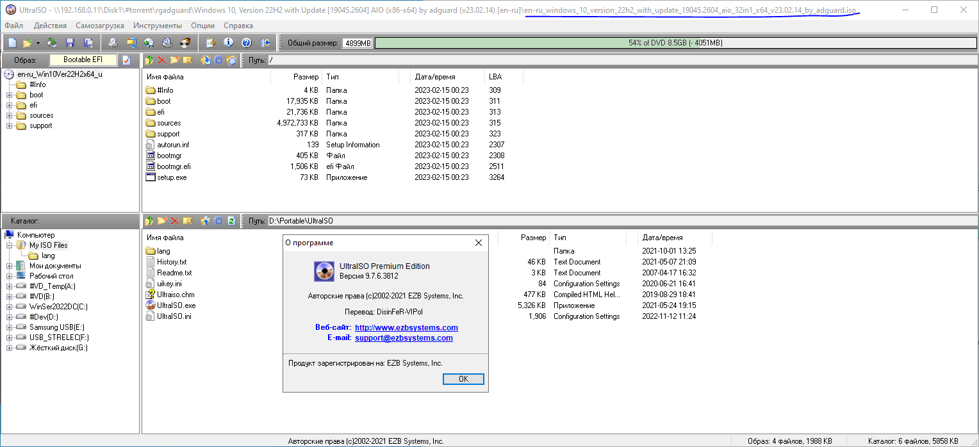Click the DVD size usage progress bar
Viewport: 979px width, 447px height.
coord(675,43)
